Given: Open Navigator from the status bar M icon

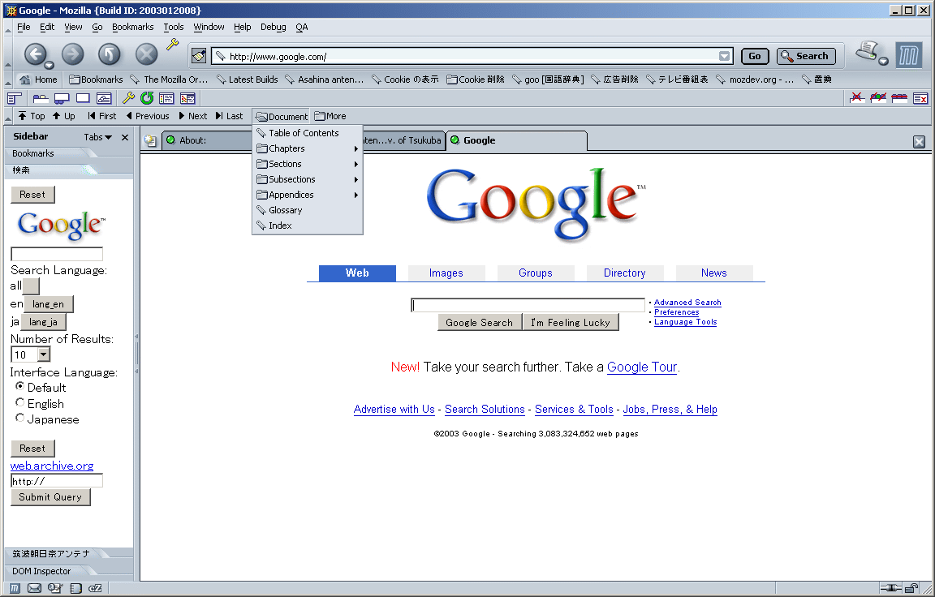Looking at the screenshot, I should coord(15,588).
